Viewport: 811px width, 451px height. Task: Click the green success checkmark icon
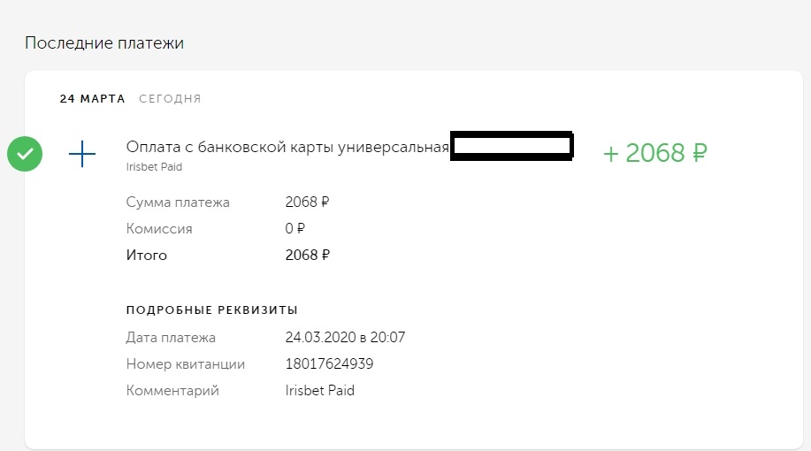(x=25, y=154)
